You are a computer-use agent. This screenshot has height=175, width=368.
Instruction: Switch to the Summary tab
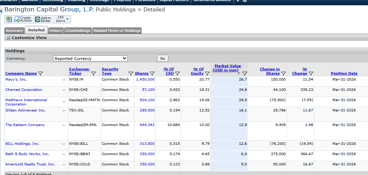[14, 31]
